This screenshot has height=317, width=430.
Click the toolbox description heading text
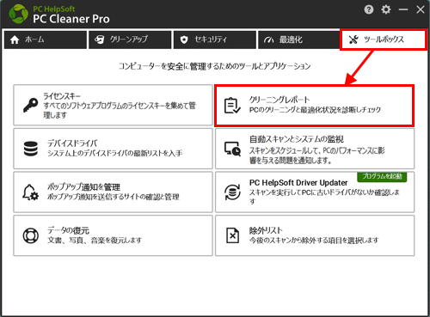pos(215,66)
